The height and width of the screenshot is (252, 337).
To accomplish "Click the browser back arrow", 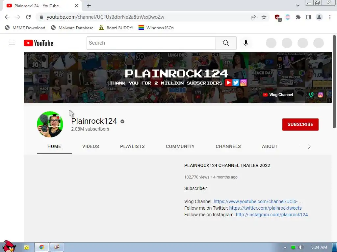I will point(7,17).
